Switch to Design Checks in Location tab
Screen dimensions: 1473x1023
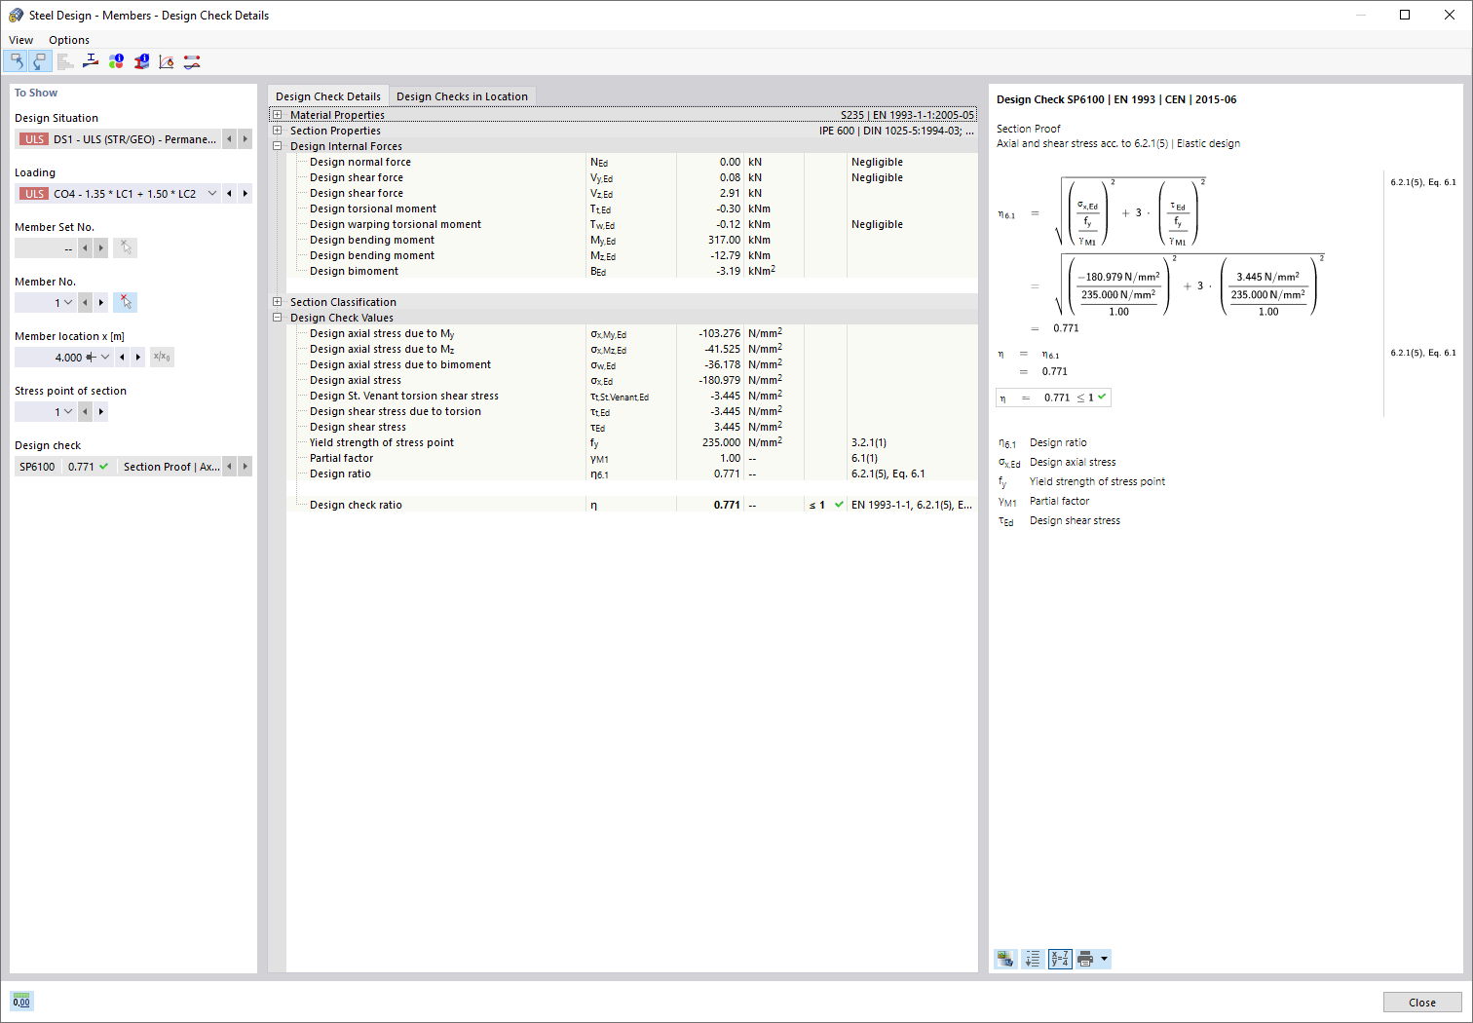pyautogui.click(x=463, y=95)
